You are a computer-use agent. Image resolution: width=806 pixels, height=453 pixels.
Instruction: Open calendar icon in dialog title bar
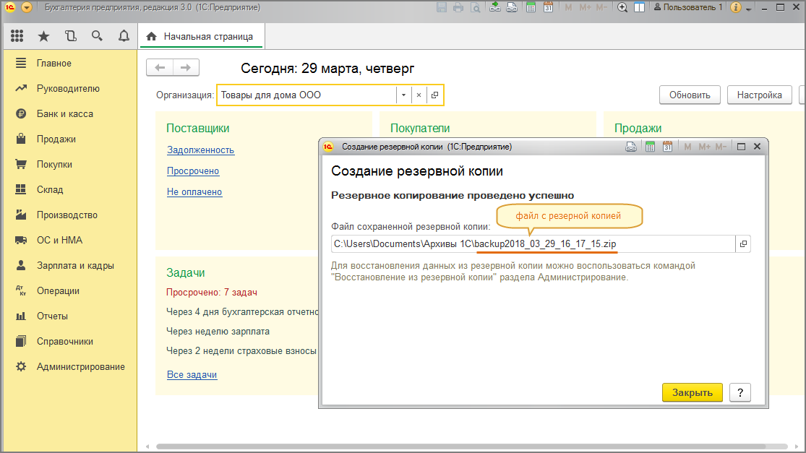(x=667, y=147)
